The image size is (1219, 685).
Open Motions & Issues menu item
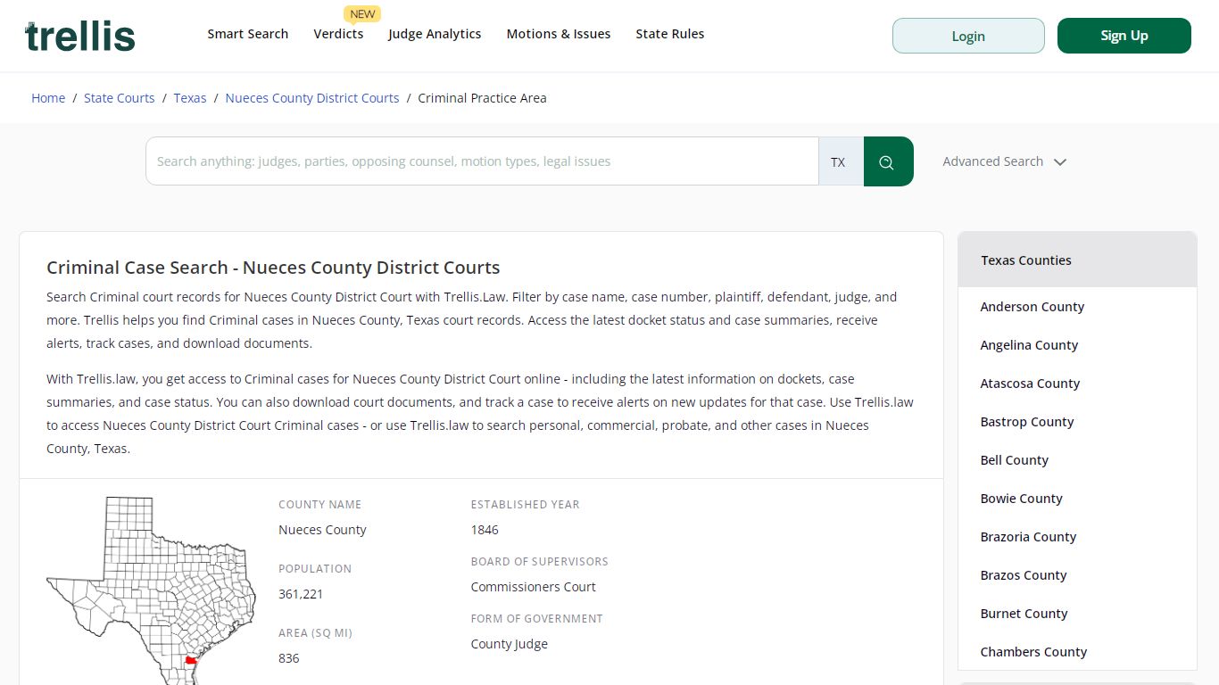[x=559, y=34]
